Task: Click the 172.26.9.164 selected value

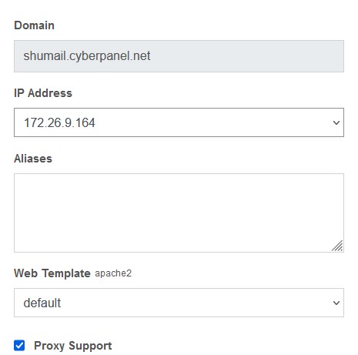Action: coord(59,122)
